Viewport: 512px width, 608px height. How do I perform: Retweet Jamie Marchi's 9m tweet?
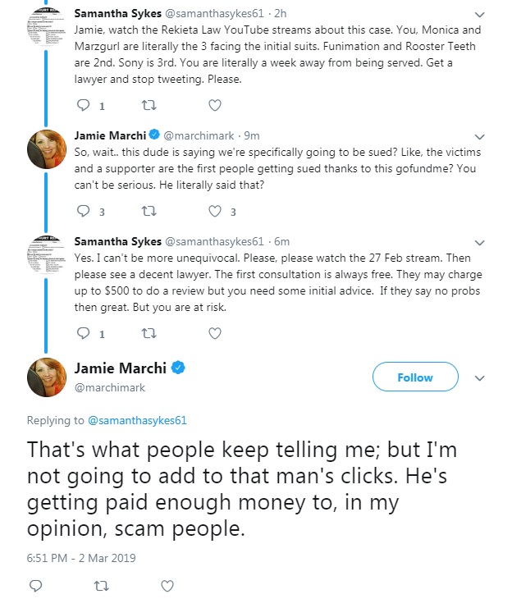[149, 211]
